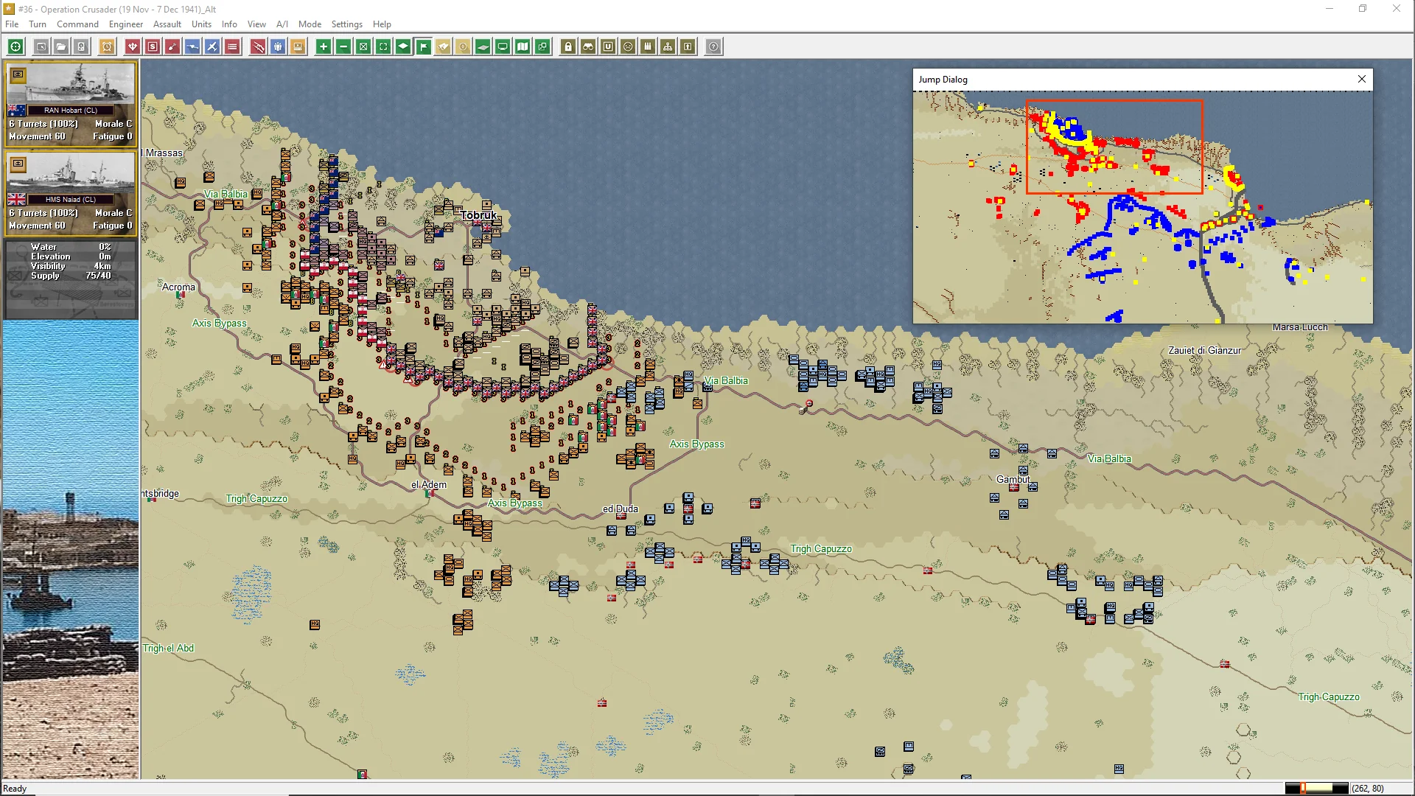The height and width of the screenshot is (796, 1415).
Task: Click the open folder icon
Action: [62, 47]
